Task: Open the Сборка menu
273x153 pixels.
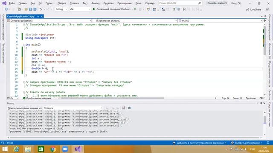Action: pyautogui.click(x=61, y=3)
